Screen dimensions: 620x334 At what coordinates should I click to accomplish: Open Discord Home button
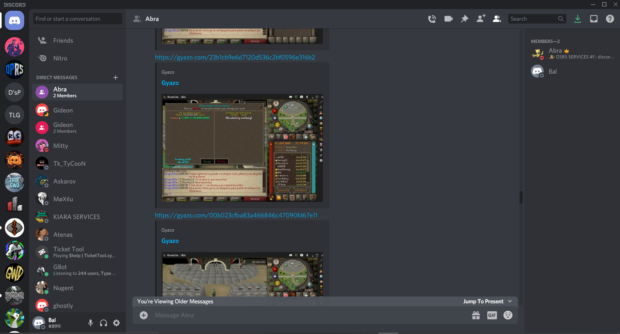click(15, 20)
